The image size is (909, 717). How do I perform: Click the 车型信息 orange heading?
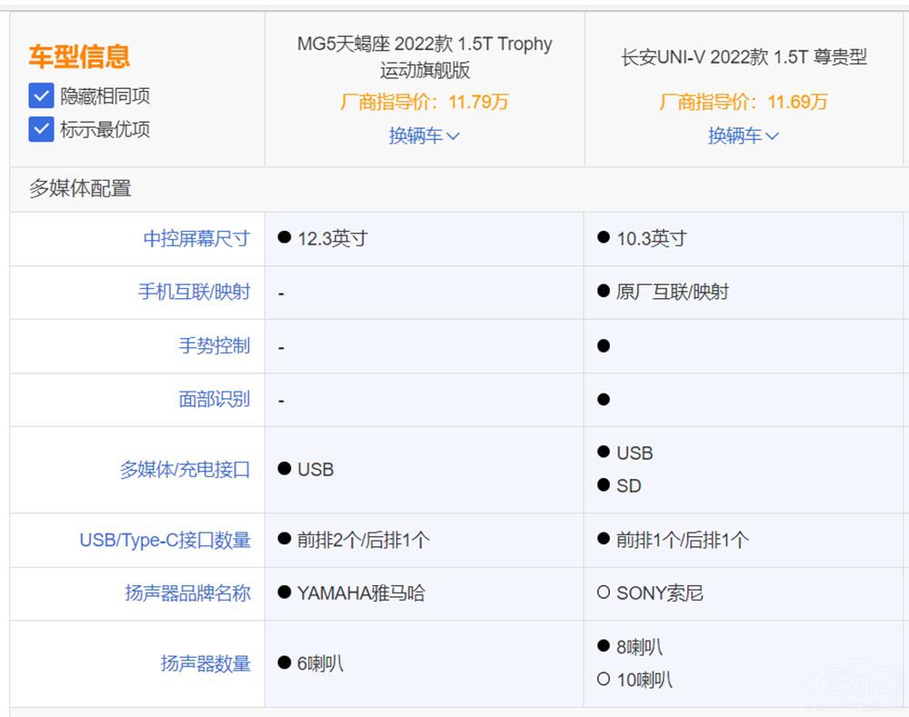pyautogui.click(x=79, y=56)
